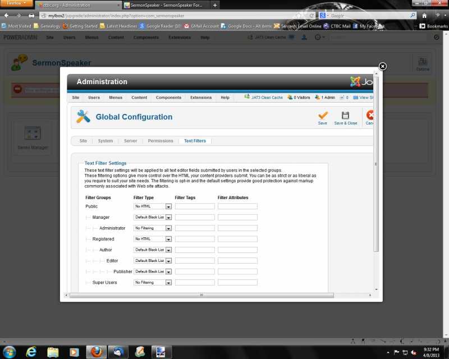
Task: Open the Extensions menu in modal
Action: point(201,98)
